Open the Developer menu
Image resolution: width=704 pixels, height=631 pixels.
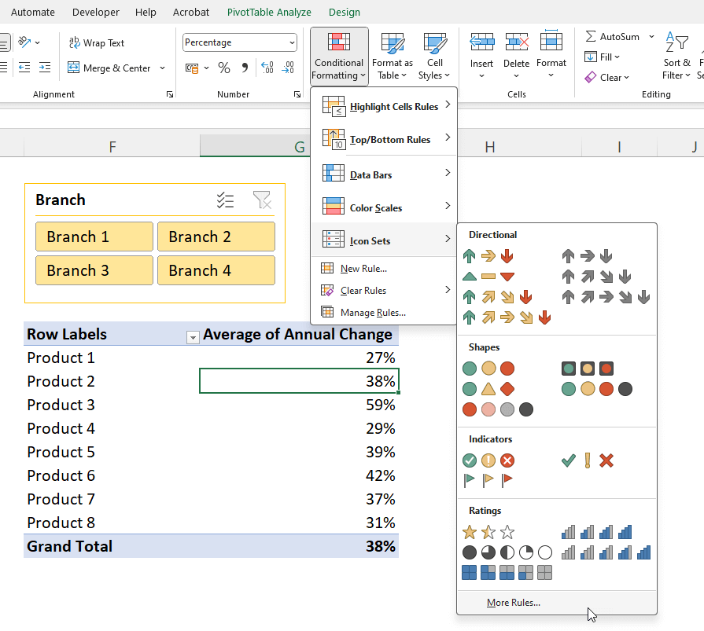tap(95, 12)
